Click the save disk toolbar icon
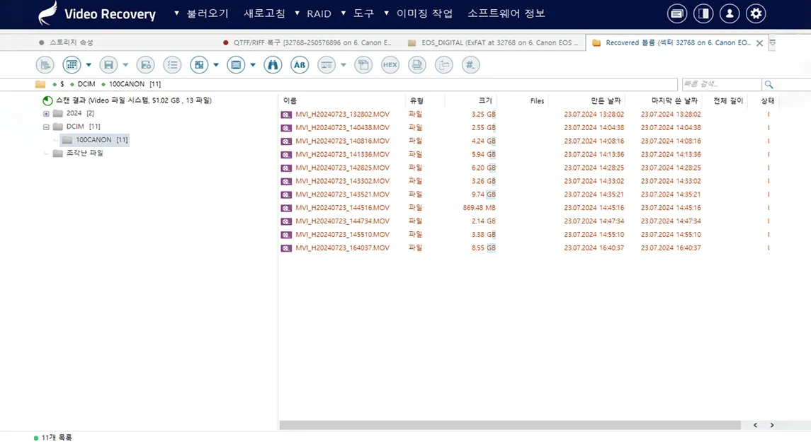The height and width of the screenshot is (442, 811). pos(108,65)
